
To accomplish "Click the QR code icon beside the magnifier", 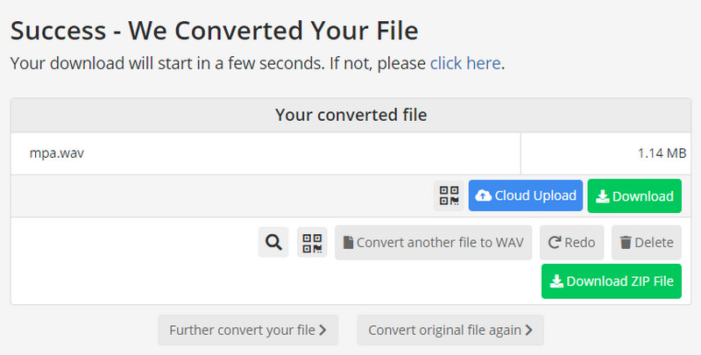I will point(312,243).
